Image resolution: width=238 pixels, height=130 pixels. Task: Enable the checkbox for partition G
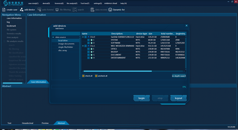point(89,55)
